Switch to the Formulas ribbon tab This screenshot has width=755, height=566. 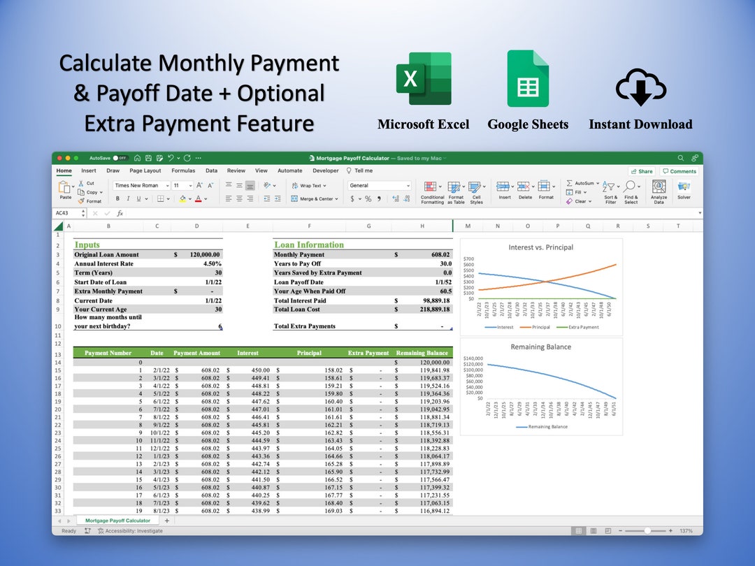tap(183, 170)
